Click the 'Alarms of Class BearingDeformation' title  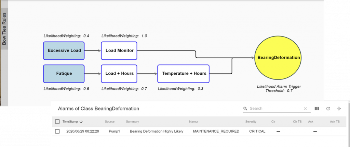(x=98, y=109)
